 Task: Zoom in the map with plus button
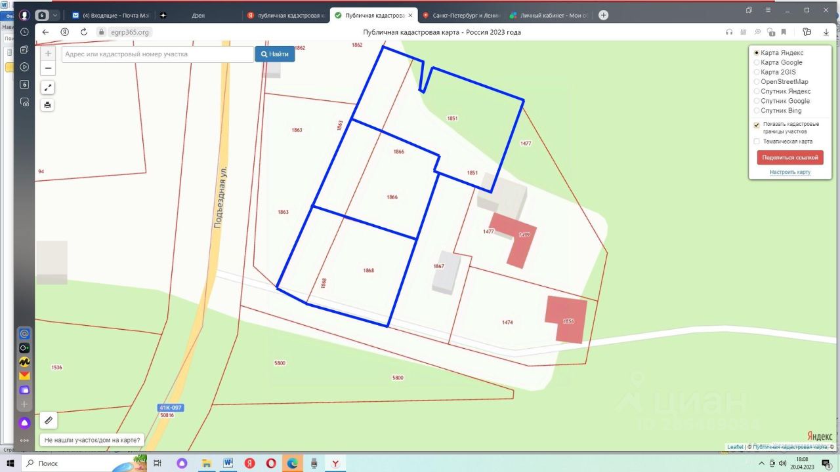click(x=48, y=54)
